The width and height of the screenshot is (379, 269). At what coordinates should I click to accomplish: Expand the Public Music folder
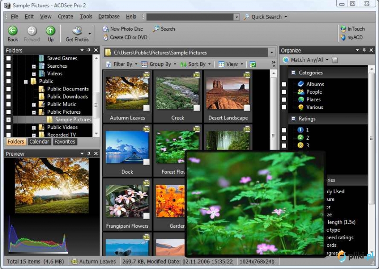tap(34, 105)
